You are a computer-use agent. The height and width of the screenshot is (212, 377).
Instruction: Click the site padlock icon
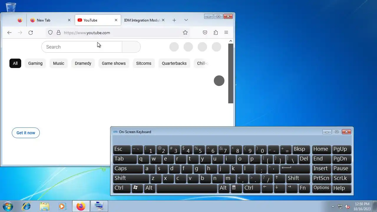(x=59, y=33)
